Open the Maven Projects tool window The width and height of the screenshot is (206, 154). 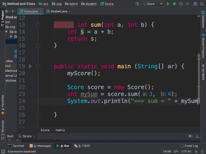coord(203,46)
